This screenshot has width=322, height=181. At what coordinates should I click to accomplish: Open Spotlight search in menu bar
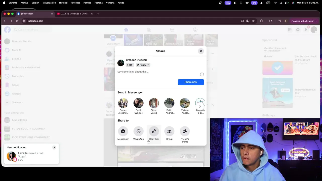tap(281, 3)
